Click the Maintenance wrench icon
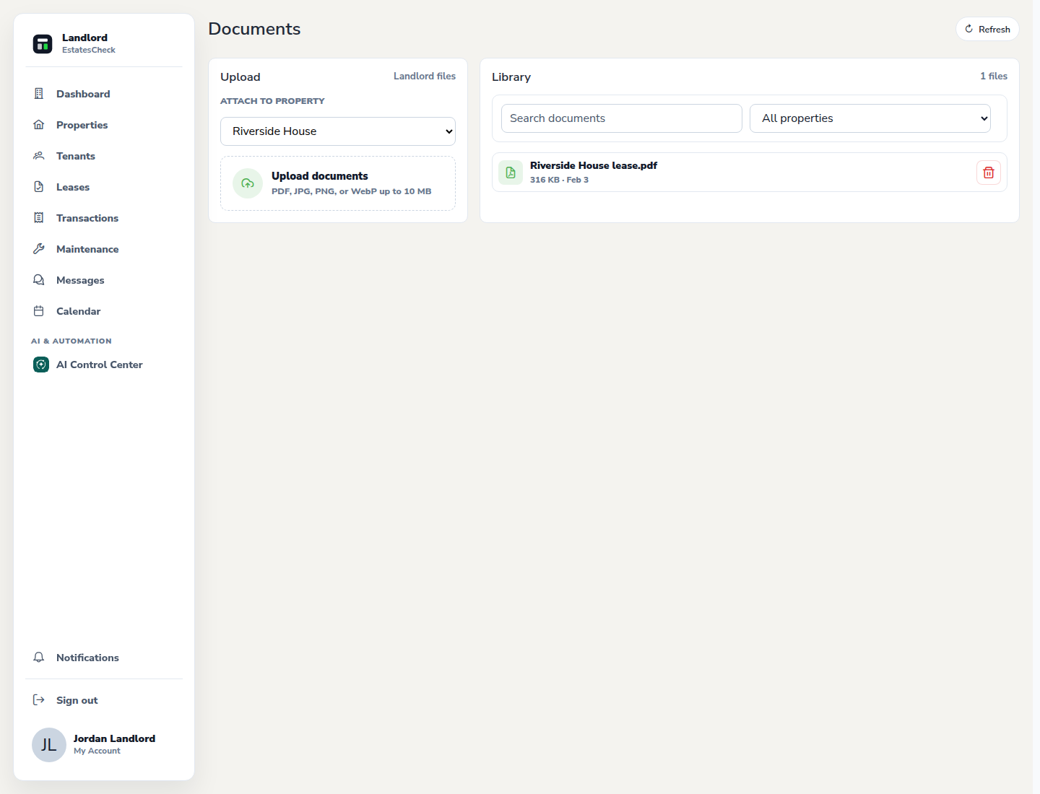Viewport: 1040px width, 794px height. click(x=39, y=249)
